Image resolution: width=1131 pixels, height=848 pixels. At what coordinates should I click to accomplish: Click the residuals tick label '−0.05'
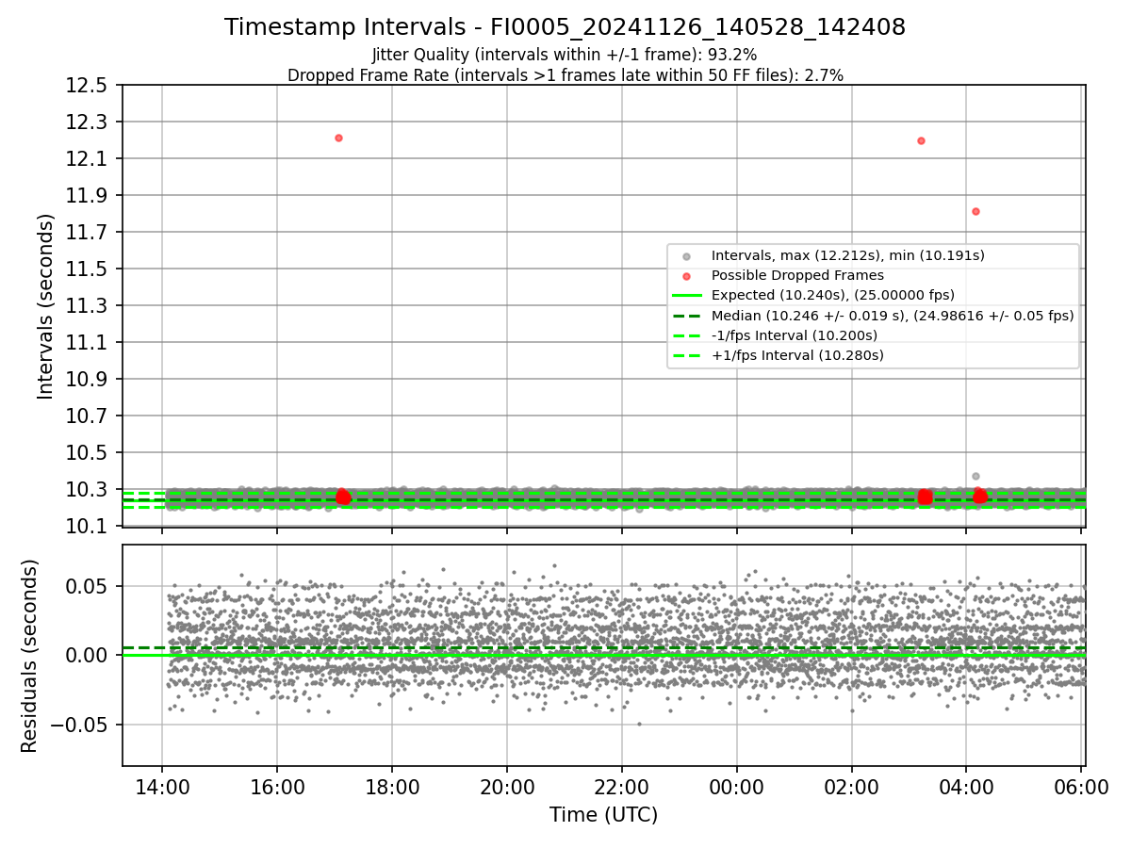pos(80,726)
